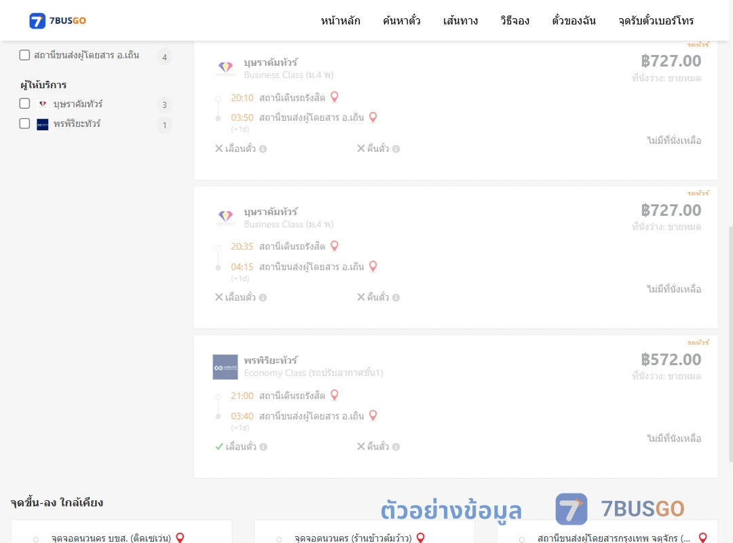Click 20:10 departure time
The image size is (733, 543).
(242, 98)
